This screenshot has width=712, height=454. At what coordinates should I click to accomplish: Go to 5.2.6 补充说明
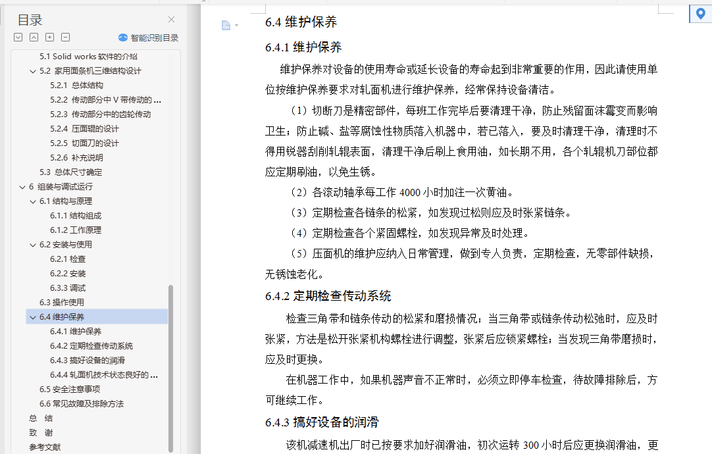coord(76,158)
